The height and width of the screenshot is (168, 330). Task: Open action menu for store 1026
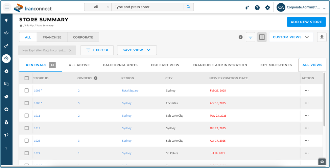point(307,141)
